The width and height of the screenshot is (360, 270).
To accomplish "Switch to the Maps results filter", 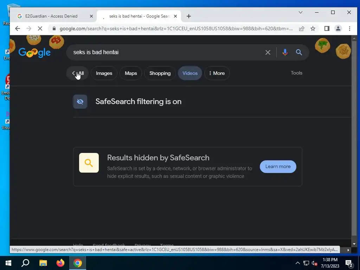I will pos(131,73).
